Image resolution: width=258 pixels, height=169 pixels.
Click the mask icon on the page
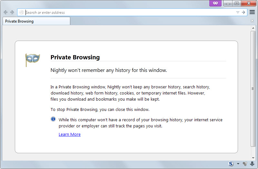click(33, 60)
